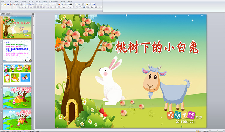
Task: Click the bullets list icon
Action: [59, 7]
